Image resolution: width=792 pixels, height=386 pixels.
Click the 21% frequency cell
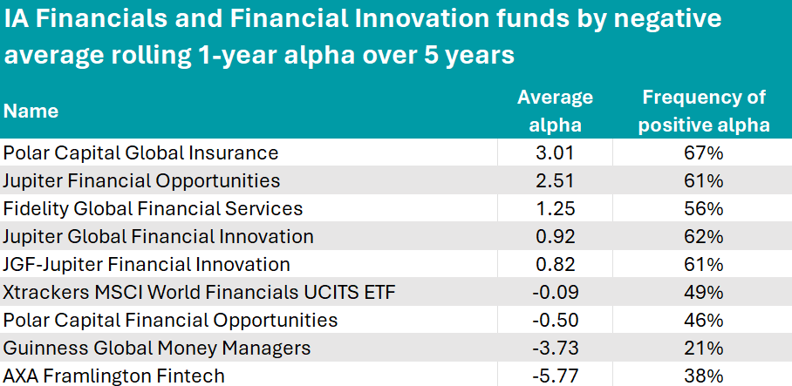click(703, 349)
